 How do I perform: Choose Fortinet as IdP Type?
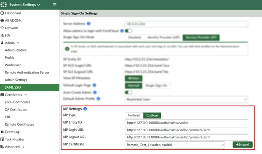(x=134, y=115)
